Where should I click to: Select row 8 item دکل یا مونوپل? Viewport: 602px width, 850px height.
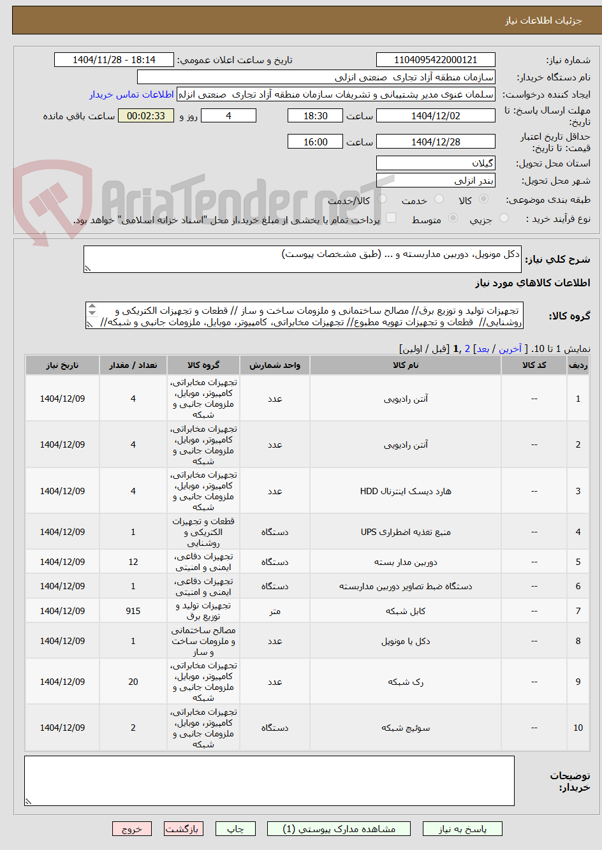pos(406,641)
